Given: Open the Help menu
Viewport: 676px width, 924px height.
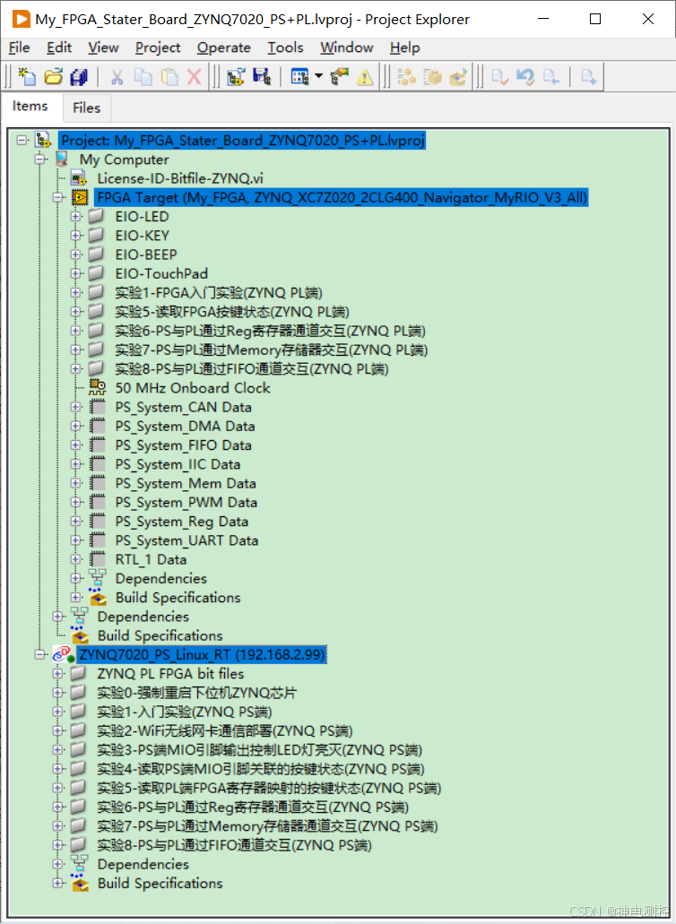Looking at the screenshot, I should (x=404, y=47).
